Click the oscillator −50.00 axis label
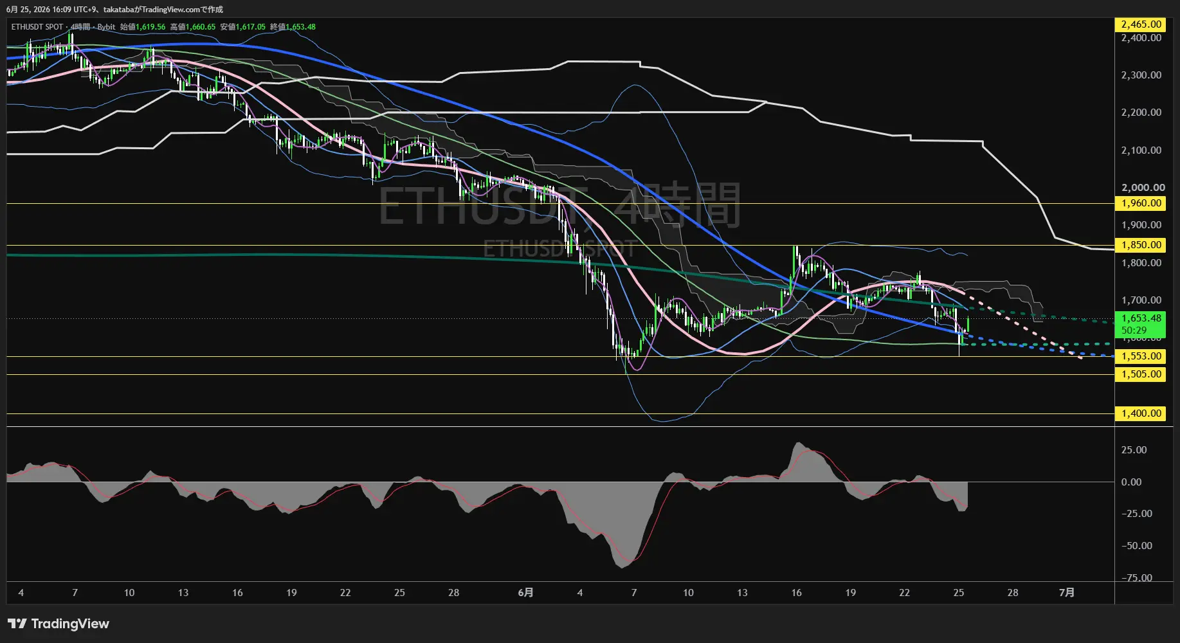1180x643 pixels. click(x=1136, y=546)
